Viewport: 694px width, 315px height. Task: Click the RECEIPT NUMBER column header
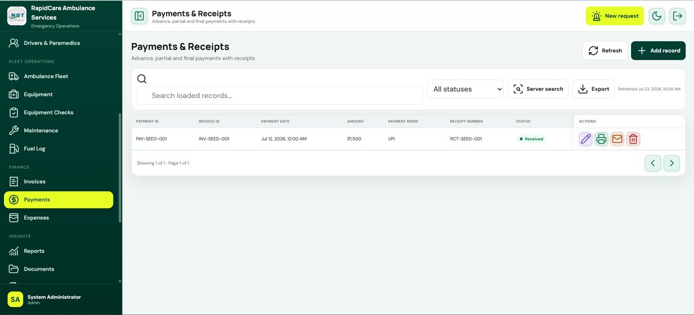pyautogui.click(x=466, y=121)
